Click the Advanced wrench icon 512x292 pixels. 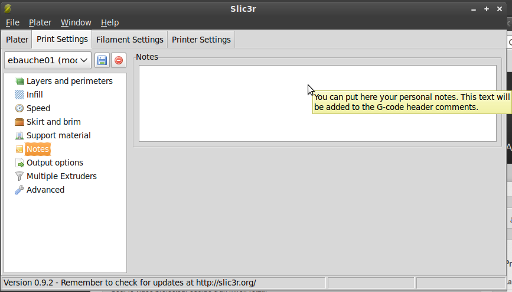[19, 190]
